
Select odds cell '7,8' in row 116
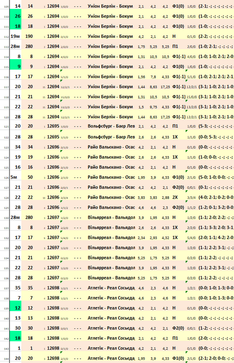coord(153,77)
